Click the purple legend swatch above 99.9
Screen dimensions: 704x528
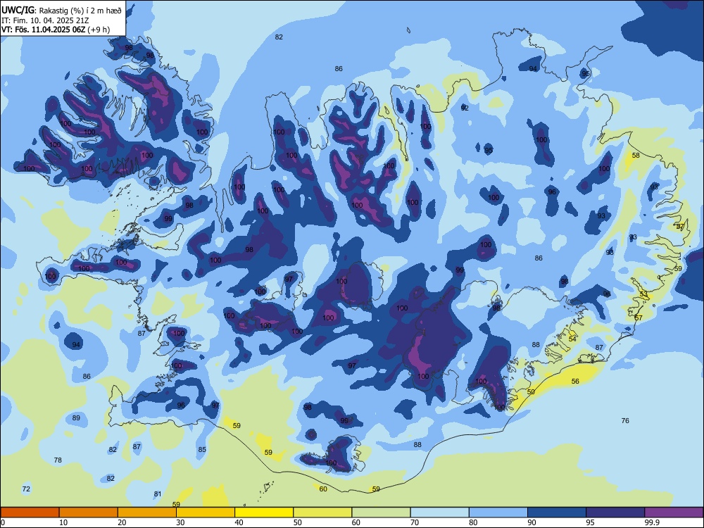pos(674,513)
